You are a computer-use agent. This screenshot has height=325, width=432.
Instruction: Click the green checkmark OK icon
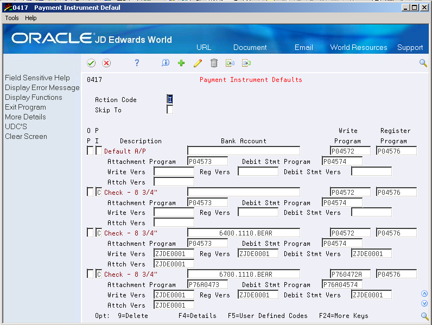91,63
